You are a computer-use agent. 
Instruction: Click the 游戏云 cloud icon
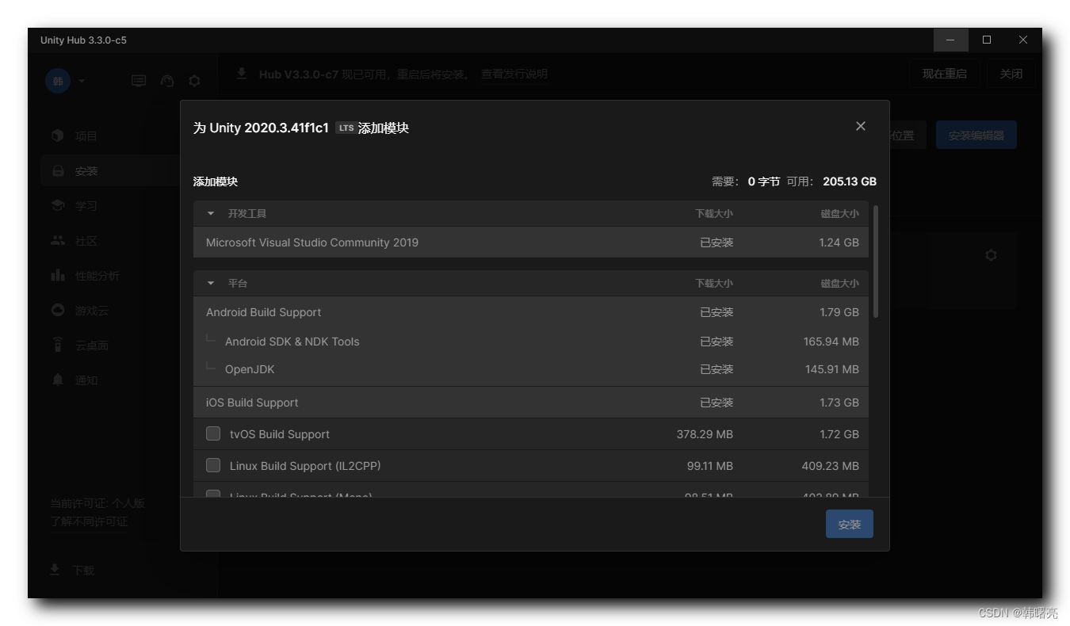coord(58,310)
